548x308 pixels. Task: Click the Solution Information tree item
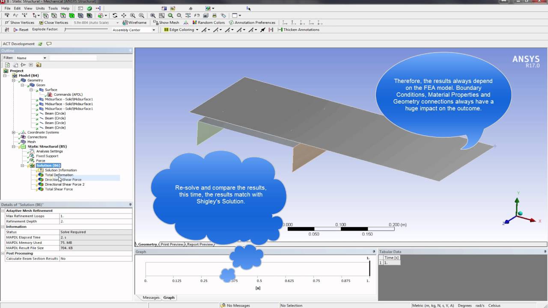[x=61, y=170]
